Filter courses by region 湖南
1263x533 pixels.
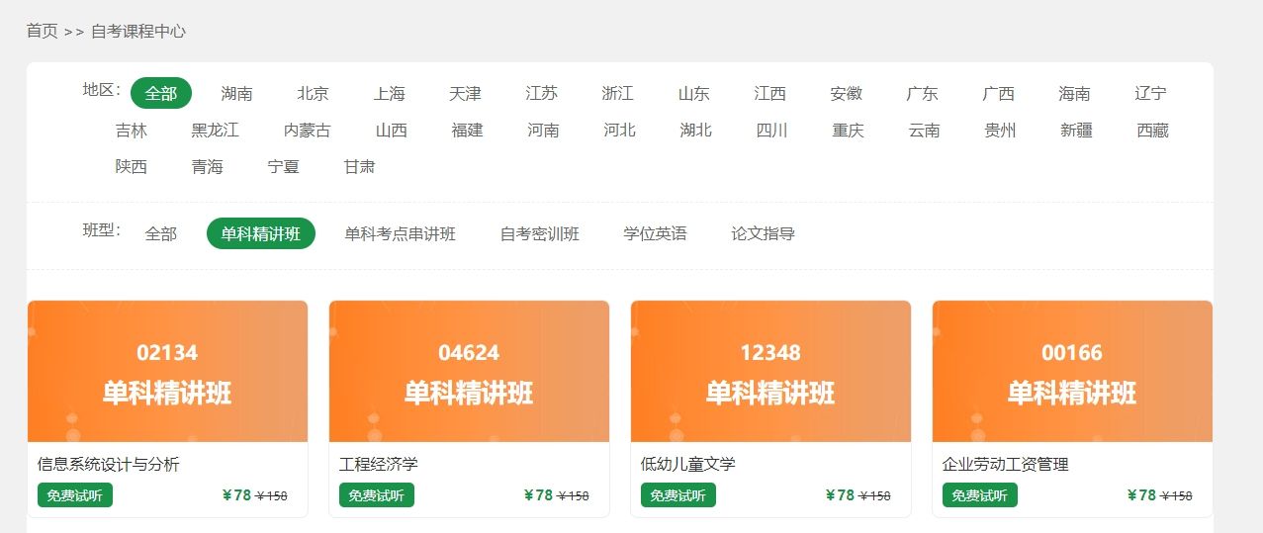click(x=237, y=93)
